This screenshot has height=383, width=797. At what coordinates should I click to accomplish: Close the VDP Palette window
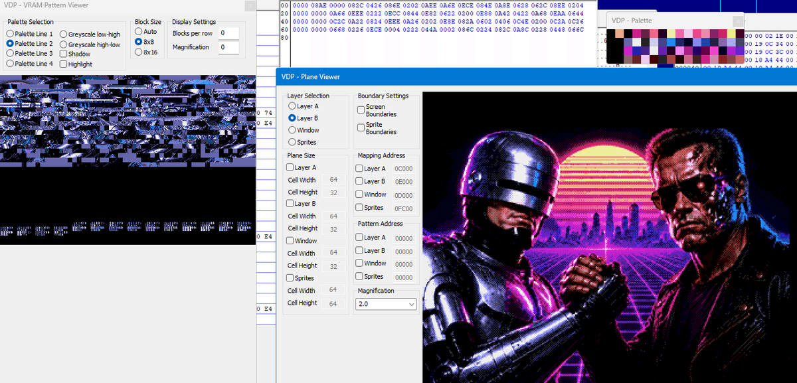[x=738, y=21]
